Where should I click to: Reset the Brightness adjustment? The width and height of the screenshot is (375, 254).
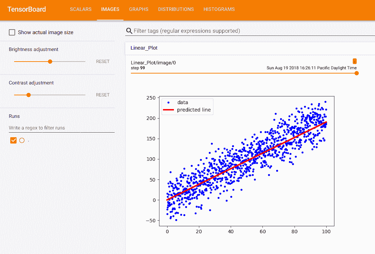click(x=103, y=62)
